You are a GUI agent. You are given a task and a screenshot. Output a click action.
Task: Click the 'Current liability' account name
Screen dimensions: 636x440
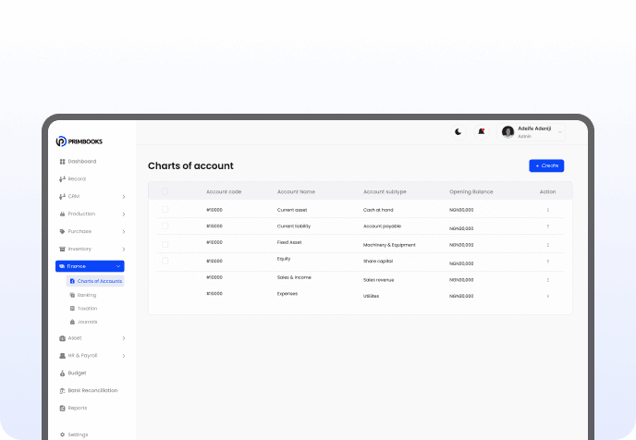pos(294,226)
